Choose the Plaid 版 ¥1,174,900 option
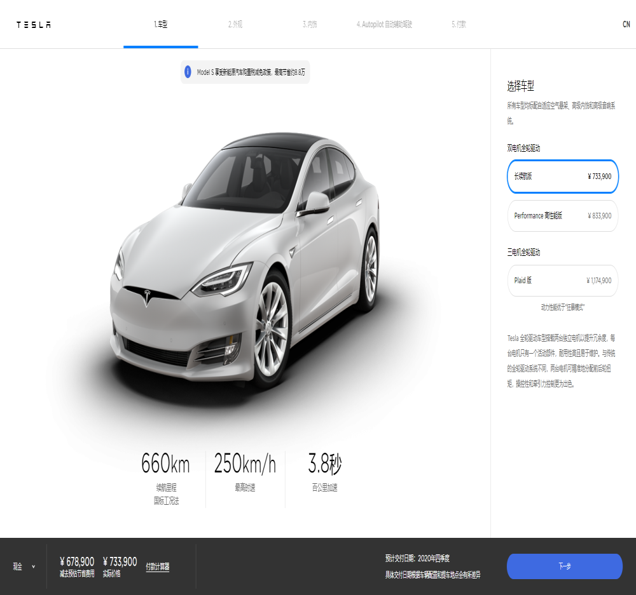This screenshot has height=595, width=636. coord(563,280)
